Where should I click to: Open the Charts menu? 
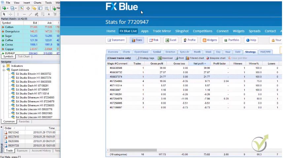pyautogui.click(x=38, y=3)
